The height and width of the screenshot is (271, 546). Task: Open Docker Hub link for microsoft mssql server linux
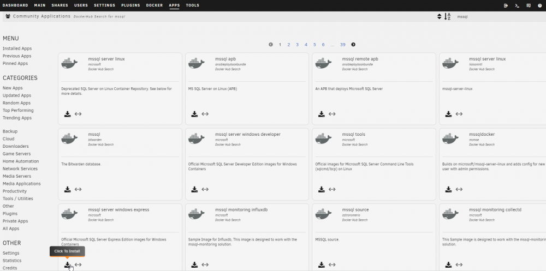coord(78,114)
